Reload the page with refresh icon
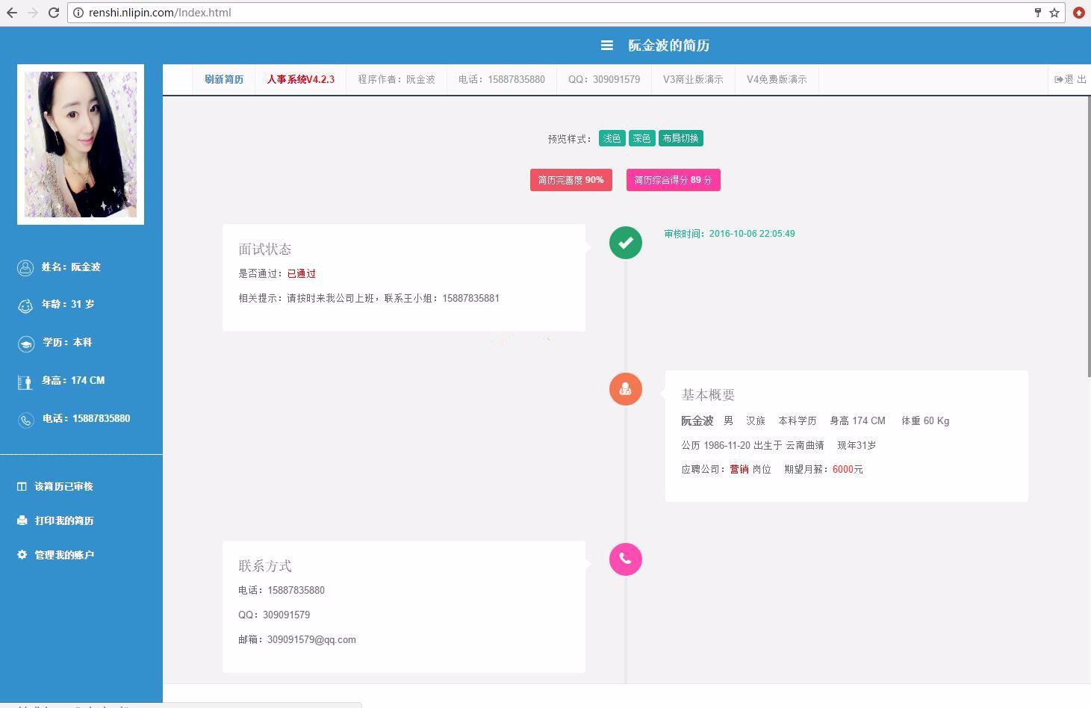Screen dimensions: 1091x708 tap(54, 13)
